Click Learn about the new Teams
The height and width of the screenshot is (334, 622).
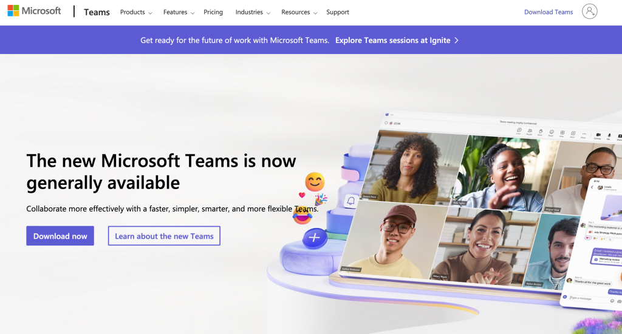pos(164,236)
